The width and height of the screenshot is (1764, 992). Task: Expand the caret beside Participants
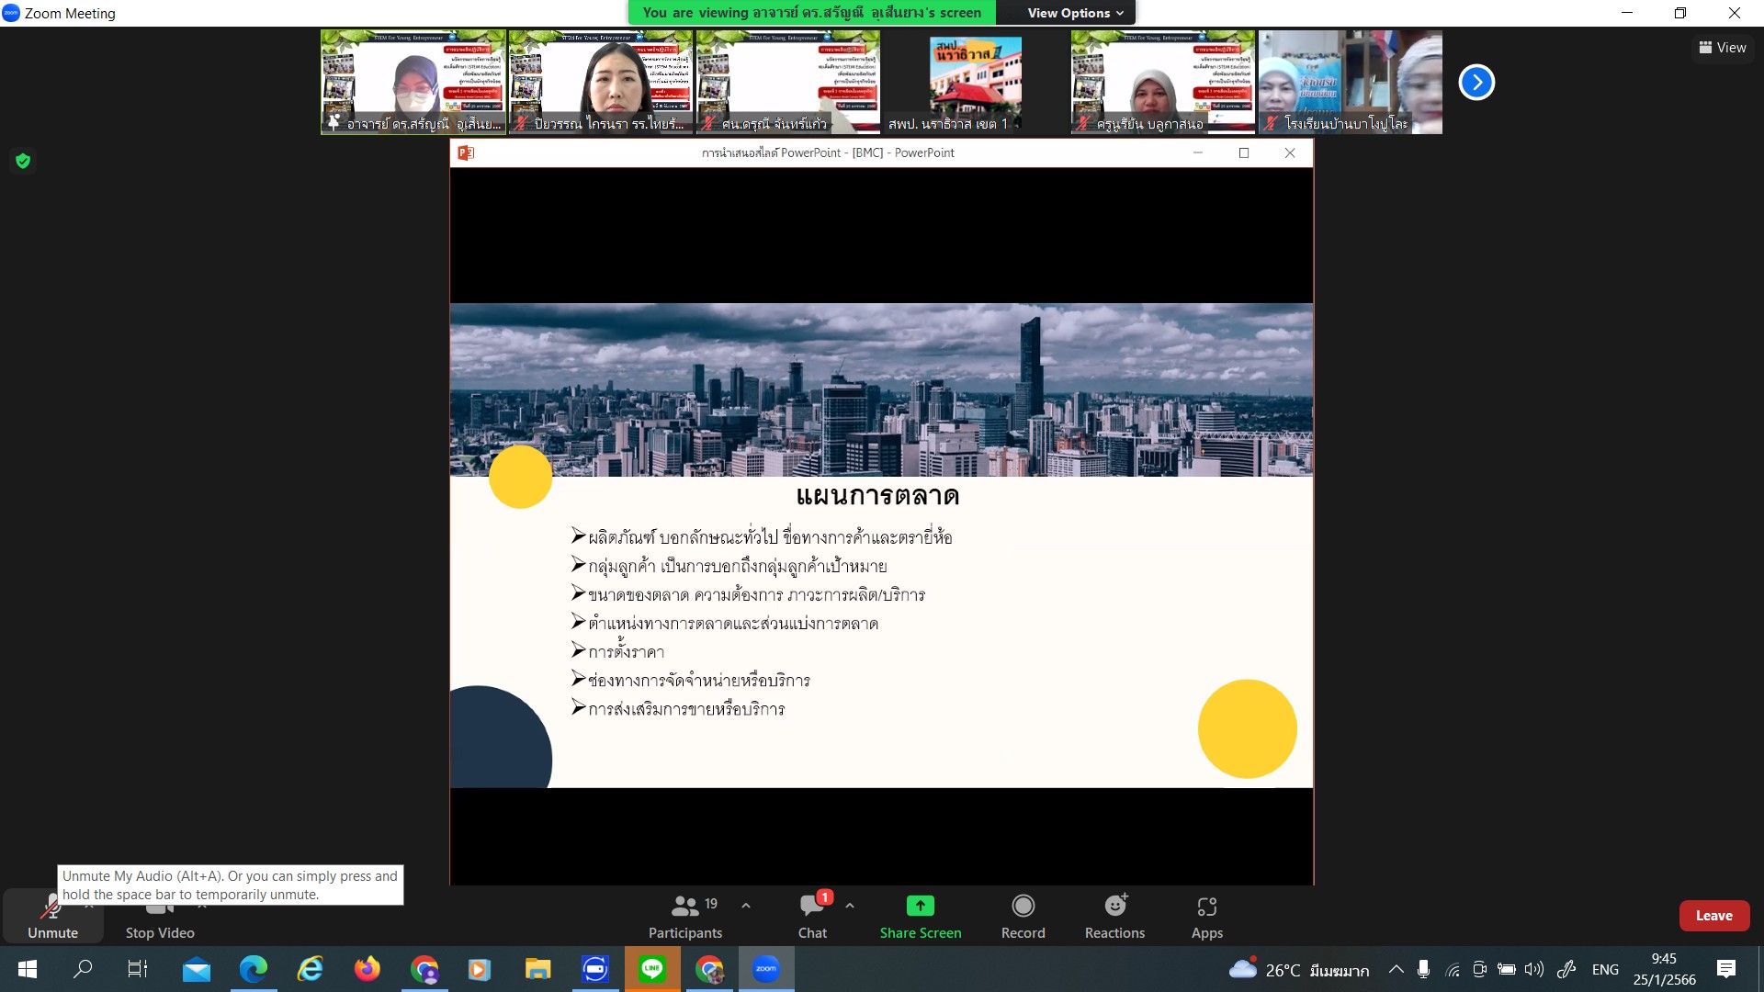coord(746,906)
